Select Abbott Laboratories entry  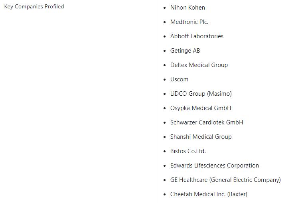197,36
